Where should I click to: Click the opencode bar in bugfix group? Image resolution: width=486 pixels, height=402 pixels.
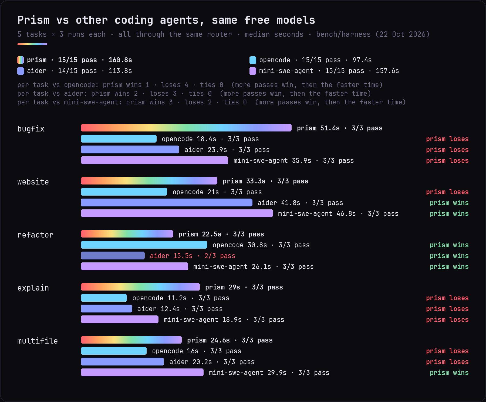coord(119,139)
